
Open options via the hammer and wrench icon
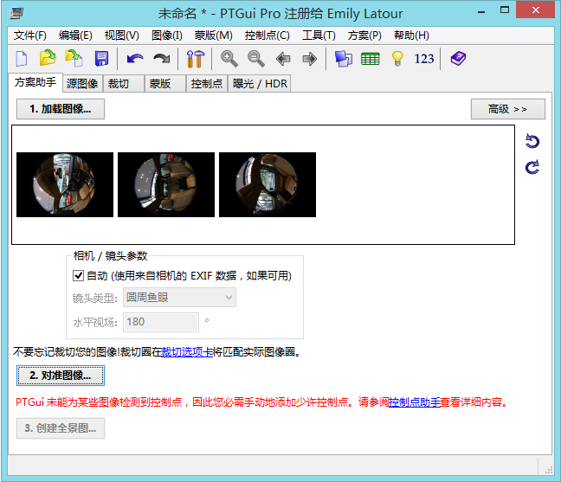pyautogui.click(x=194, y=59)
